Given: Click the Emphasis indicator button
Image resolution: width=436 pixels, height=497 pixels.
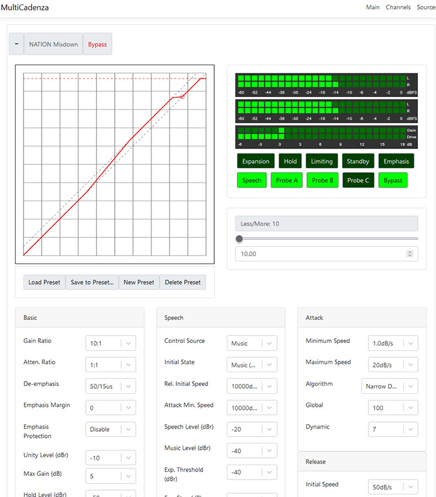Looking at the screenshot, I should (396, 162).
